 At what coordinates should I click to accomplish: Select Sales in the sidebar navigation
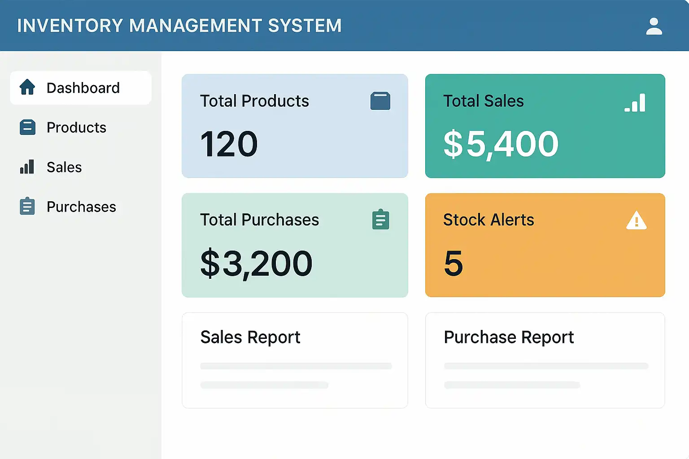(64, 167)
